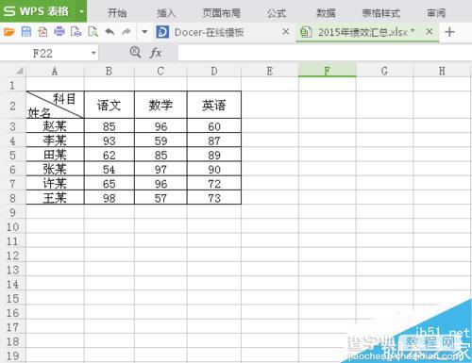
Task: Click the select-all corner triangle
Action: [20, 71]
